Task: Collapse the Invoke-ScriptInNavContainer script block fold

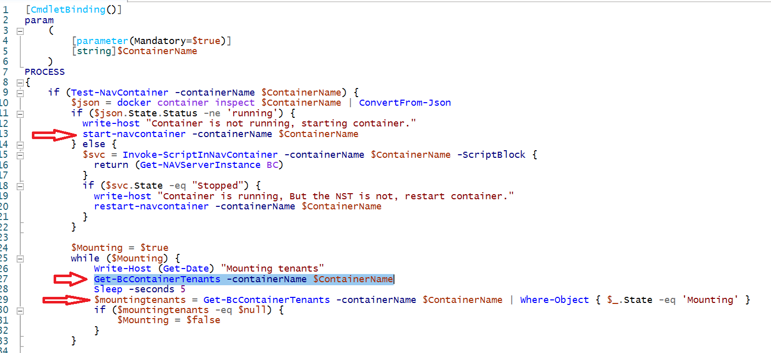Action: (x=20, y=155)
